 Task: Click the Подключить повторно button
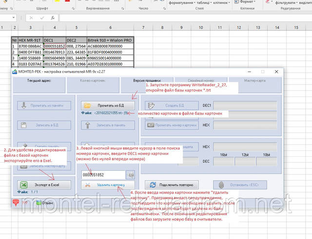pos(172,185)
